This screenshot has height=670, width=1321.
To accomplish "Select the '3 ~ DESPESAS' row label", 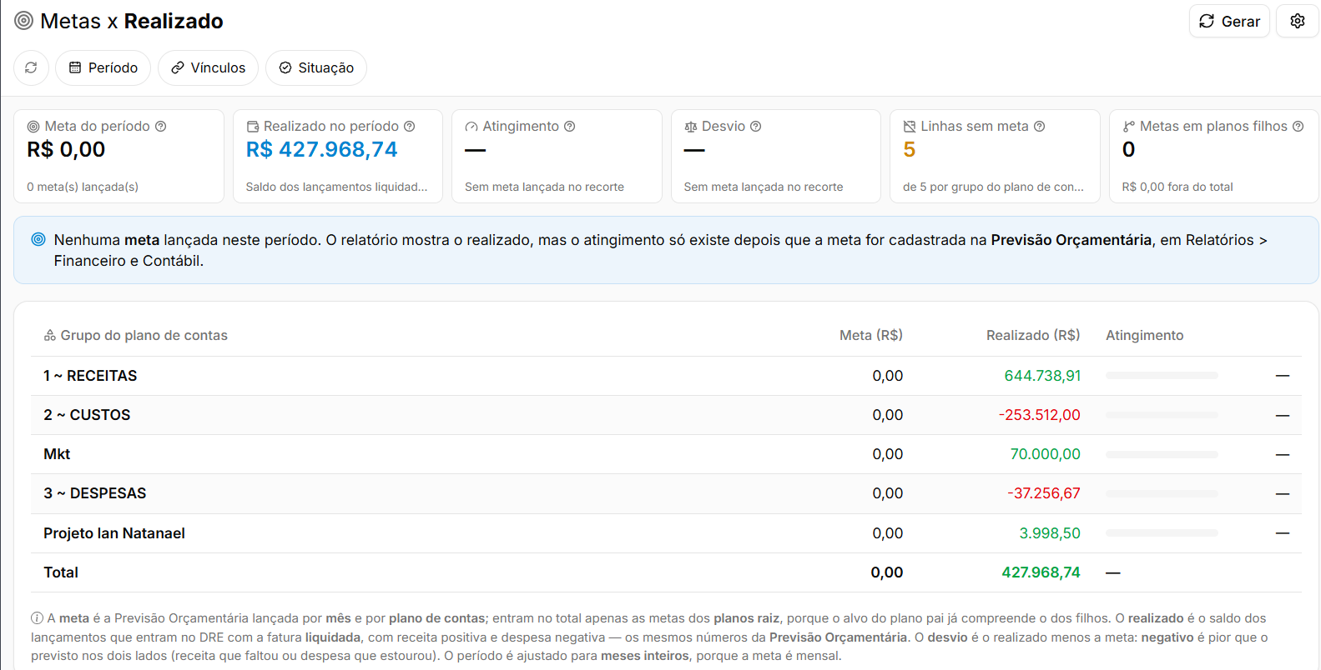I will click(x=95, y=493).
